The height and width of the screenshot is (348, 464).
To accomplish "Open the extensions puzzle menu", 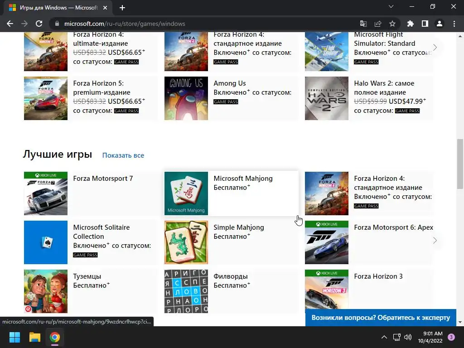I will pyautogui.click(x=410, y=24).
